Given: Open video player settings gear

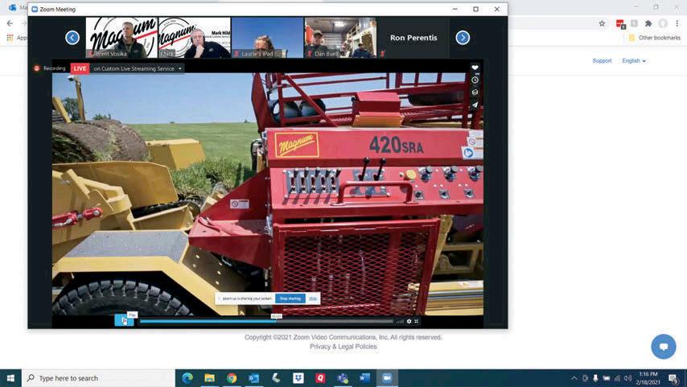Looking at the screenshot, I should click(x=409, y=321).
